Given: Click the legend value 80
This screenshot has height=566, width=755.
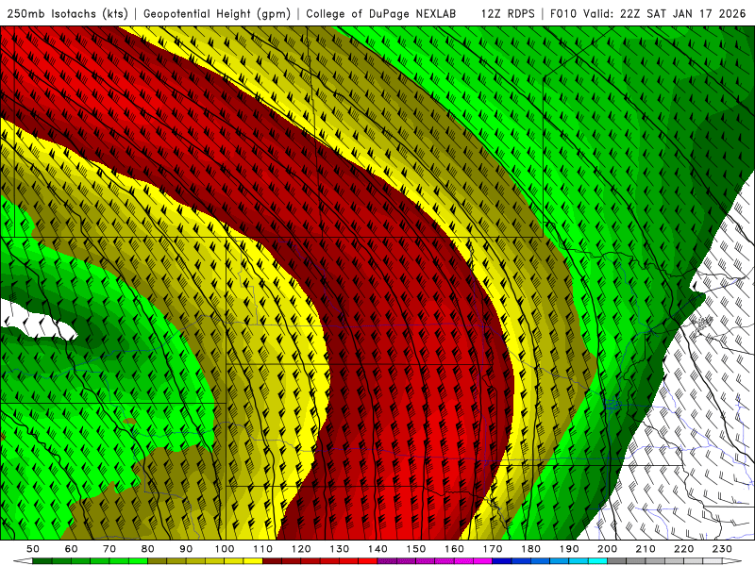Looking at the screenshot, I should 147,549.
